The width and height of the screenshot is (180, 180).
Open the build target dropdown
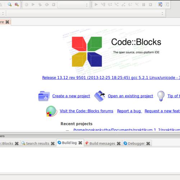tap(73, 5)
